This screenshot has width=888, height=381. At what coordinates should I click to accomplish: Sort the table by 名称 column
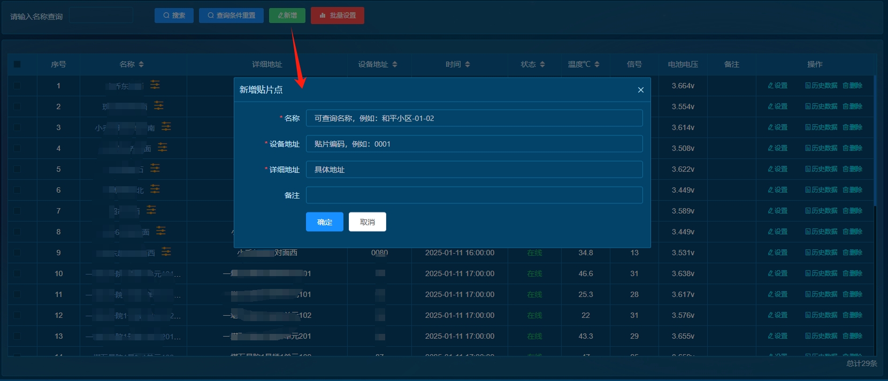pos(141,64)
